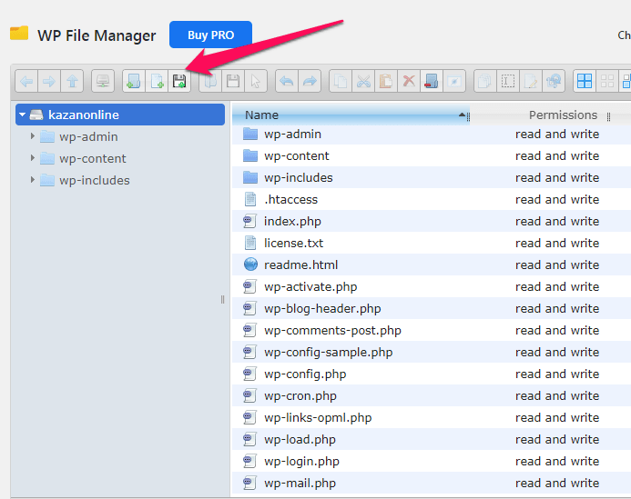Click the new file toolbar icon
Screen dimensions: 631x499
tap(157, 82)
